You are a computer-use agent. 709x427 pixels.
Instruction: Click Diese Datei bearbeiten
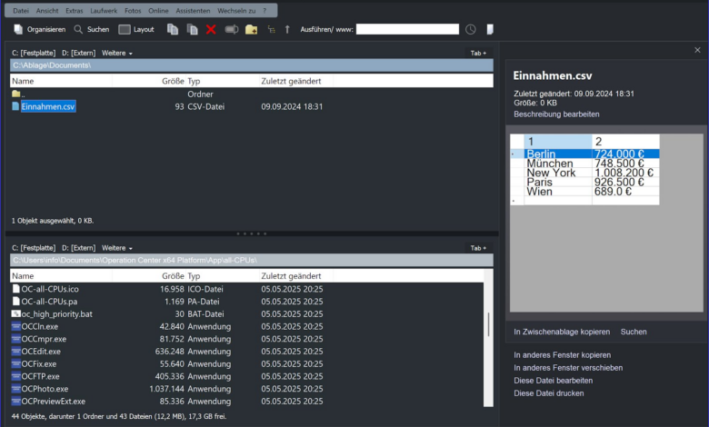(x=553, y=381)
